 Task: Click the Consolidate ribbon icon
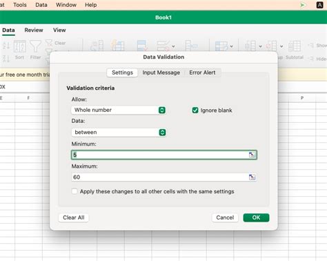[191, 46]
